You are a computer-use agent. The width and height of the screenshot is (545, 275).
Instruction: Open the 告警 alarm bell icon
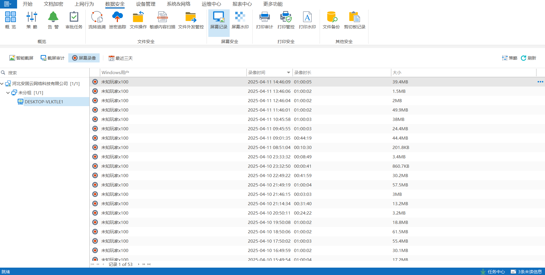coord(53,20)
